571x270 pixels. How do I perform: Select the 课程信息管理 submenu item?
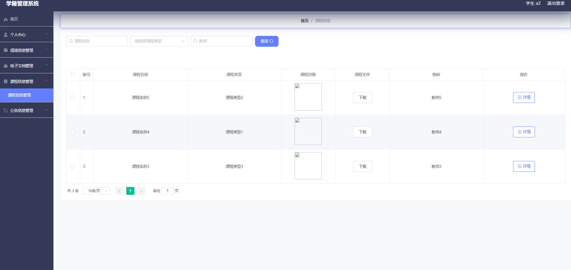(x=27, y=95)
